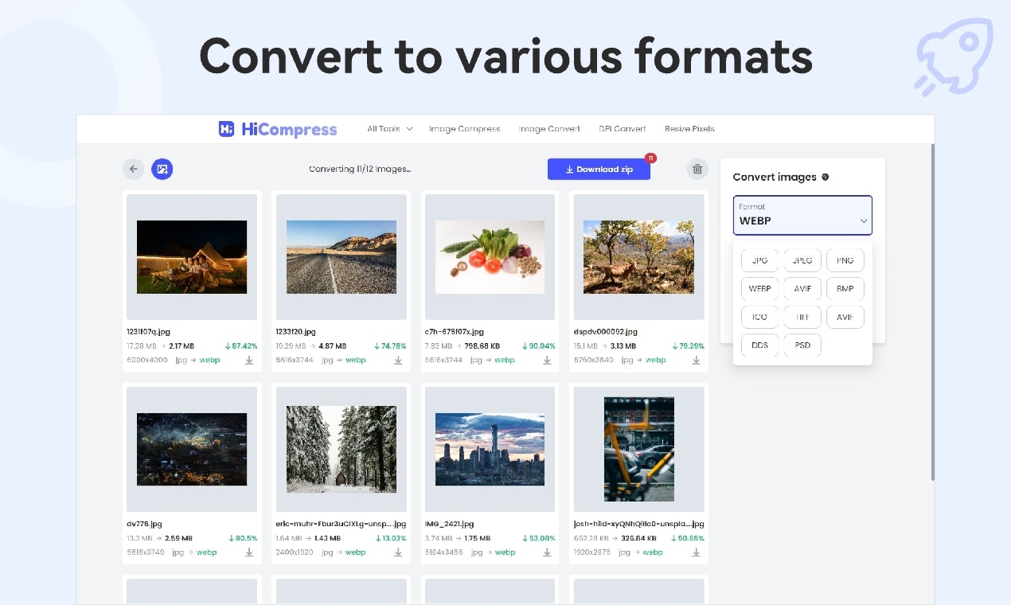Open the desert road thumbnail
The width and height of the screenshot is (1011, 605).
tap(341, 257)
